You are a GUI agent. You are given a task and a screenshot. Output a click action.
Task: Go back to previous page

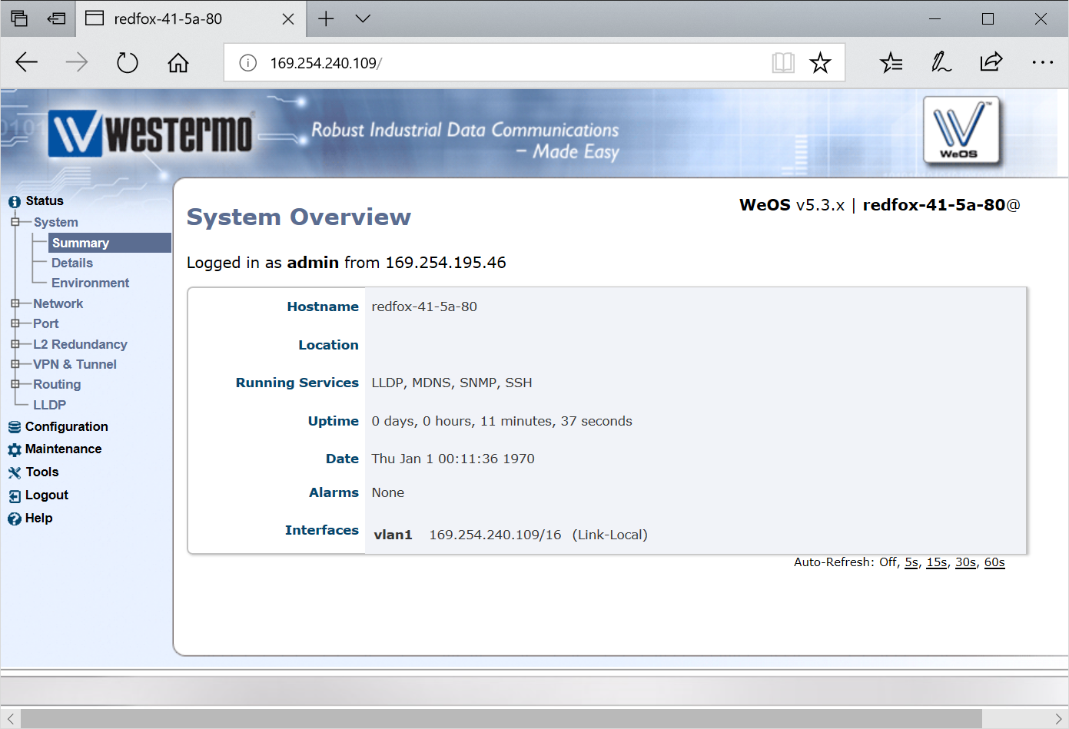pos(27,62)
